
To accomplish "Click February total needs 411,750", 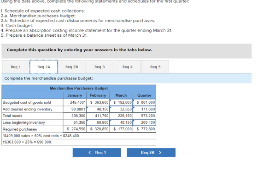I will point(98,116).
